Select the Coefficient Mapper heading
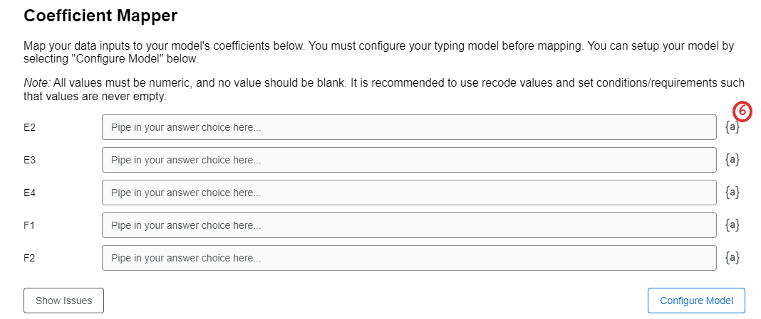Viewport: 761px width, 319px height. coord(100,16)
